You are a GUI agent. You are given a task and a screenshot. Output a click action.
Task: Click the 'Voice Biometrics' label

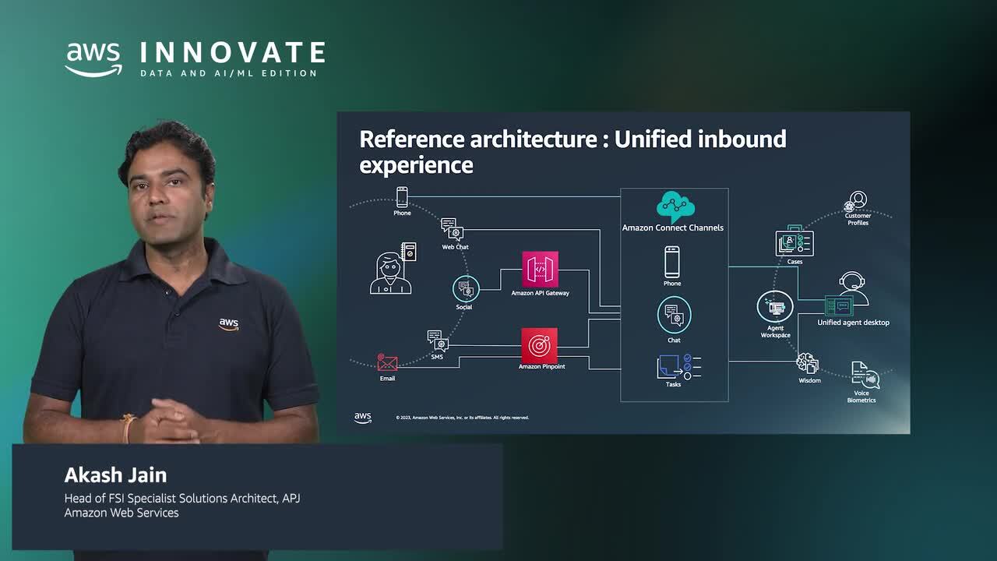tap(861, 397)
